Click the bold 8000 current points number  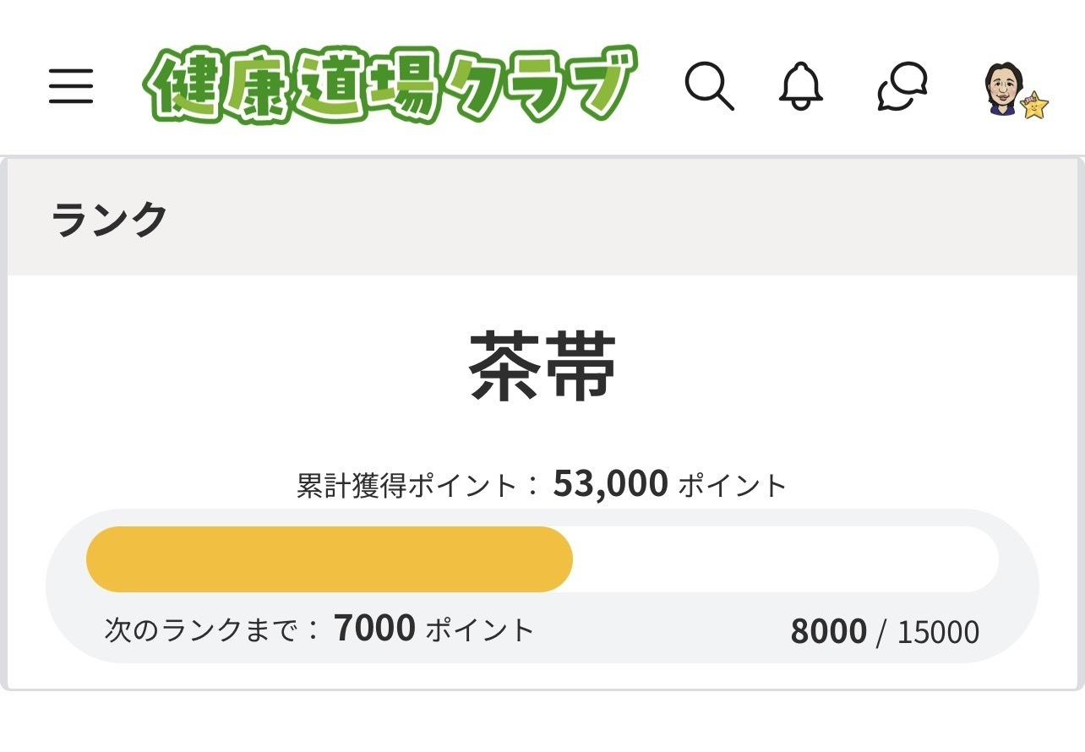pyautogui.click(x=828, y=632)
